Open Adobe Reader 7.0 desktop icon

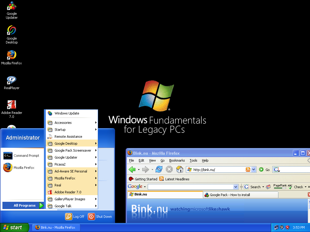[x=12, y=105]
